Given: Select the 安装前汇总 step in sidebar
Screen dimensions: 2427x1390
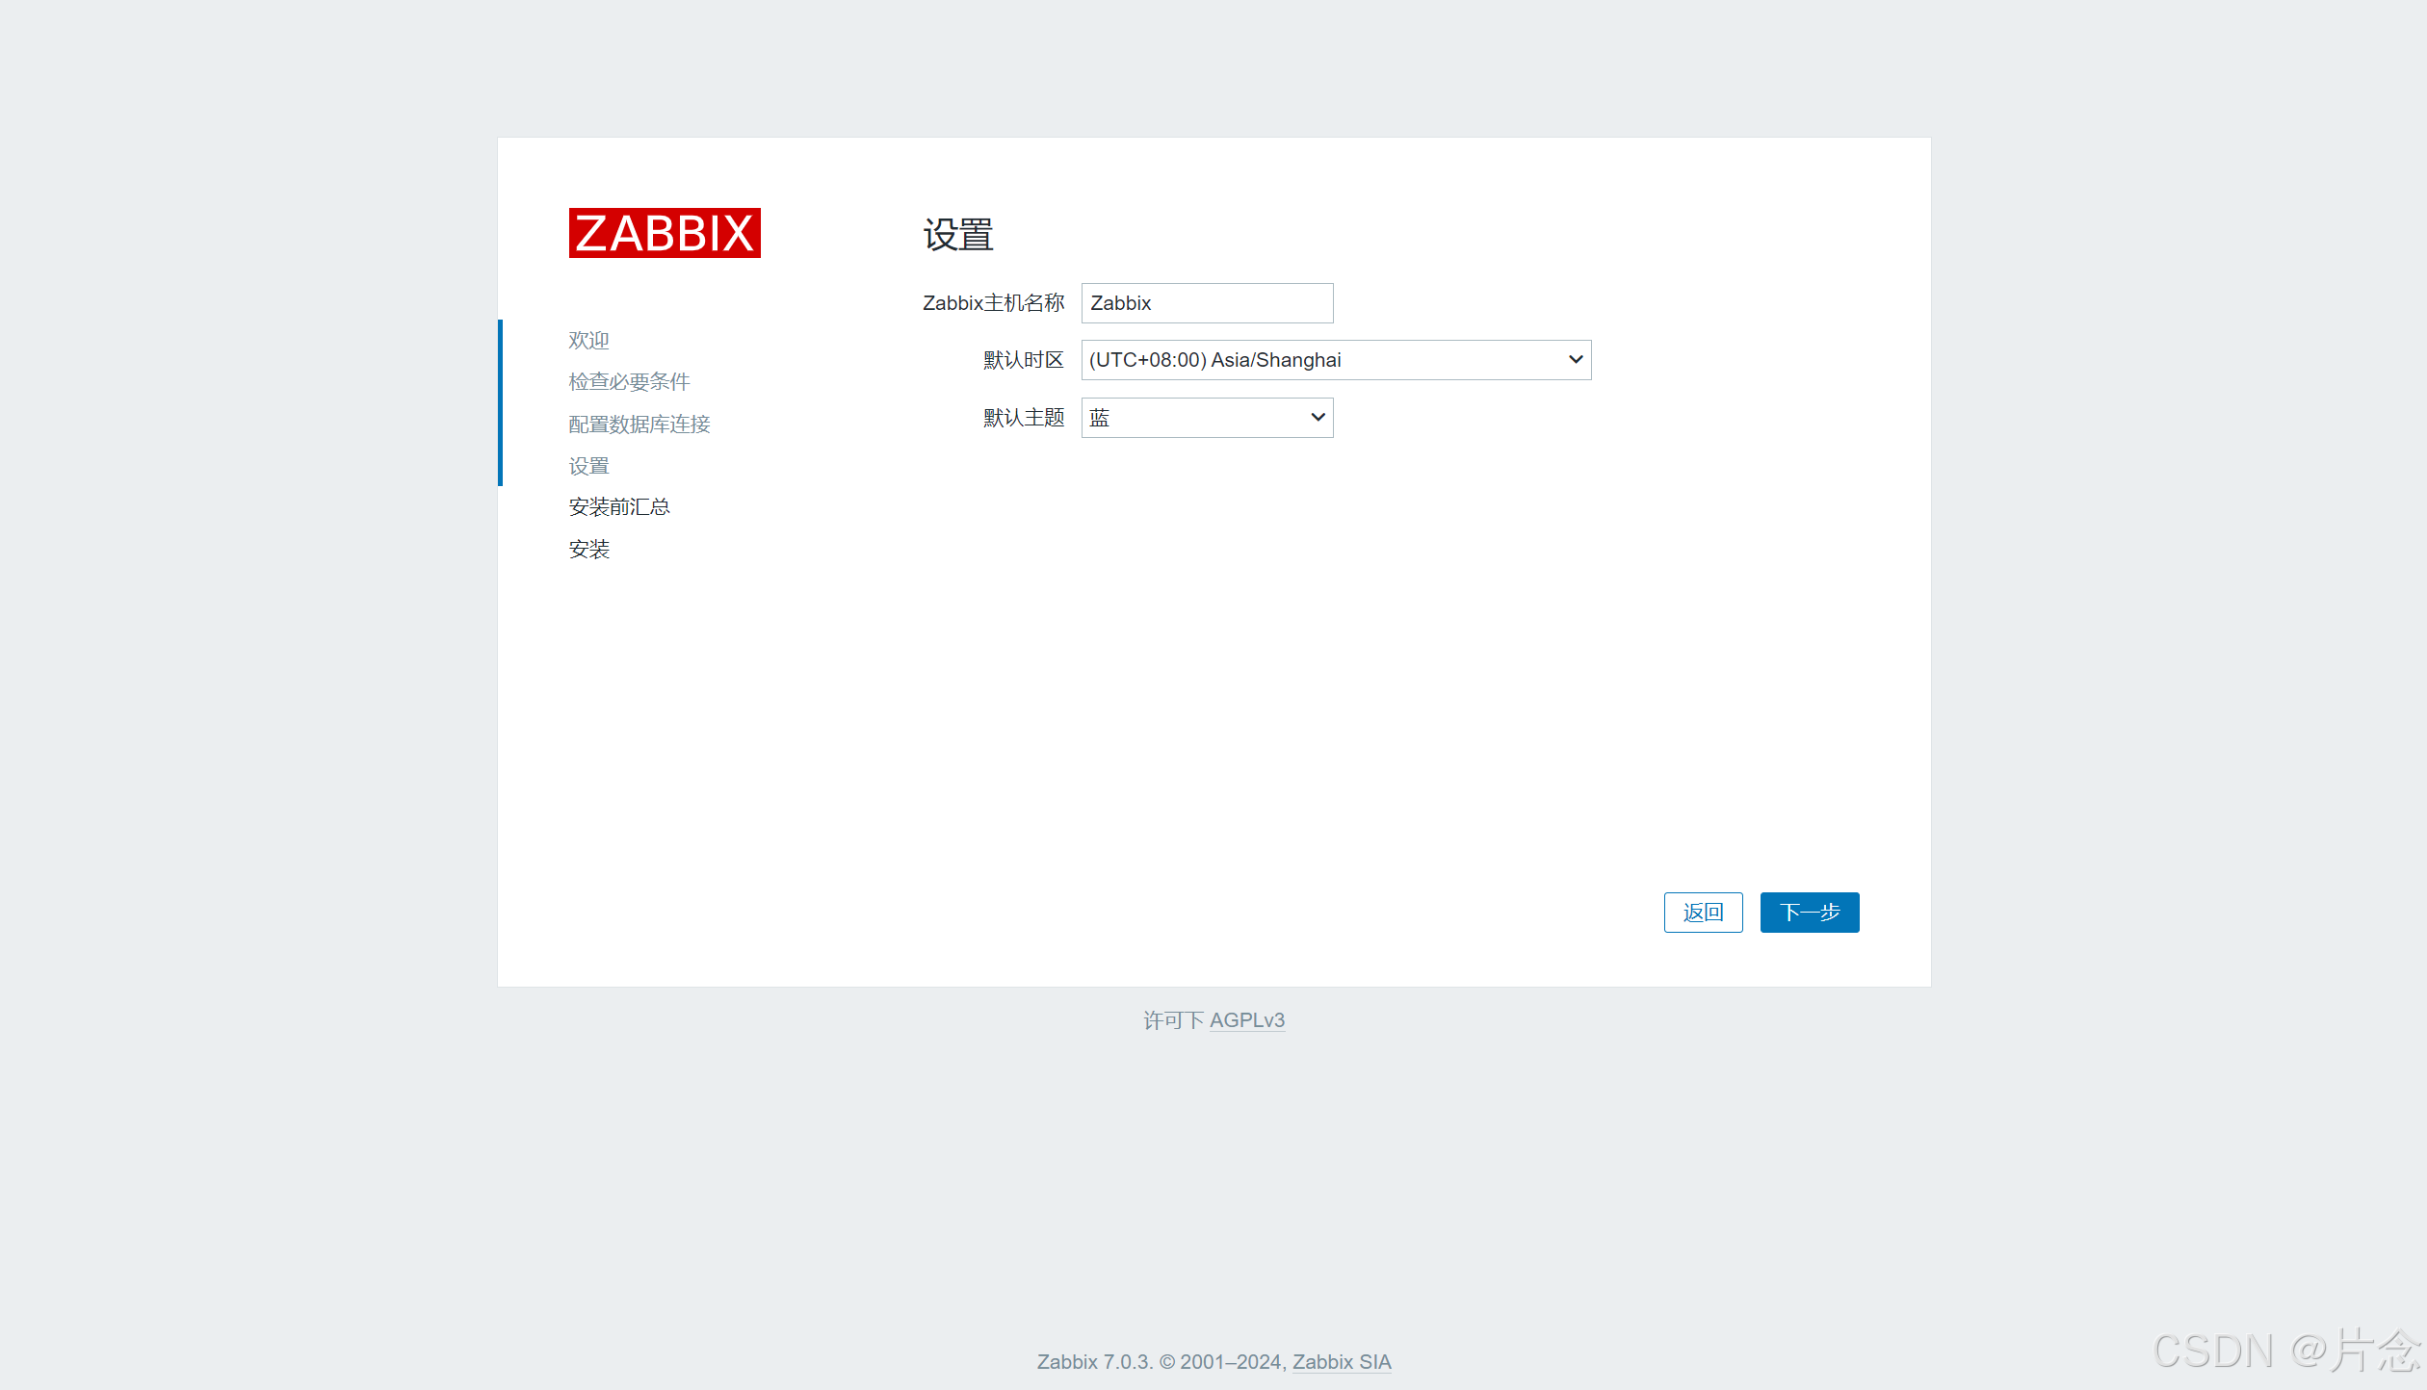Looking at the screenshot, I should [x=619, y=507].
